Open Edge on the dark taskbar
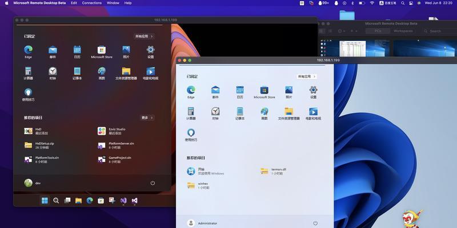457x228 pixels. [90, 201]
